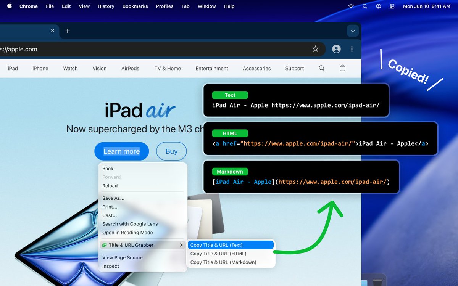Choose Inspect in context menu
The width and height of the screenshot is (458, 286).
click(x=143, y=266)
